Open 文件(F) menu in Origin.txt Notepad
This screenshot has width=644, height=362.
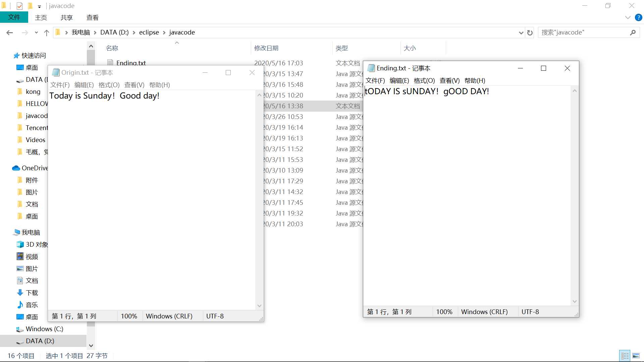[x=60, y=85]
